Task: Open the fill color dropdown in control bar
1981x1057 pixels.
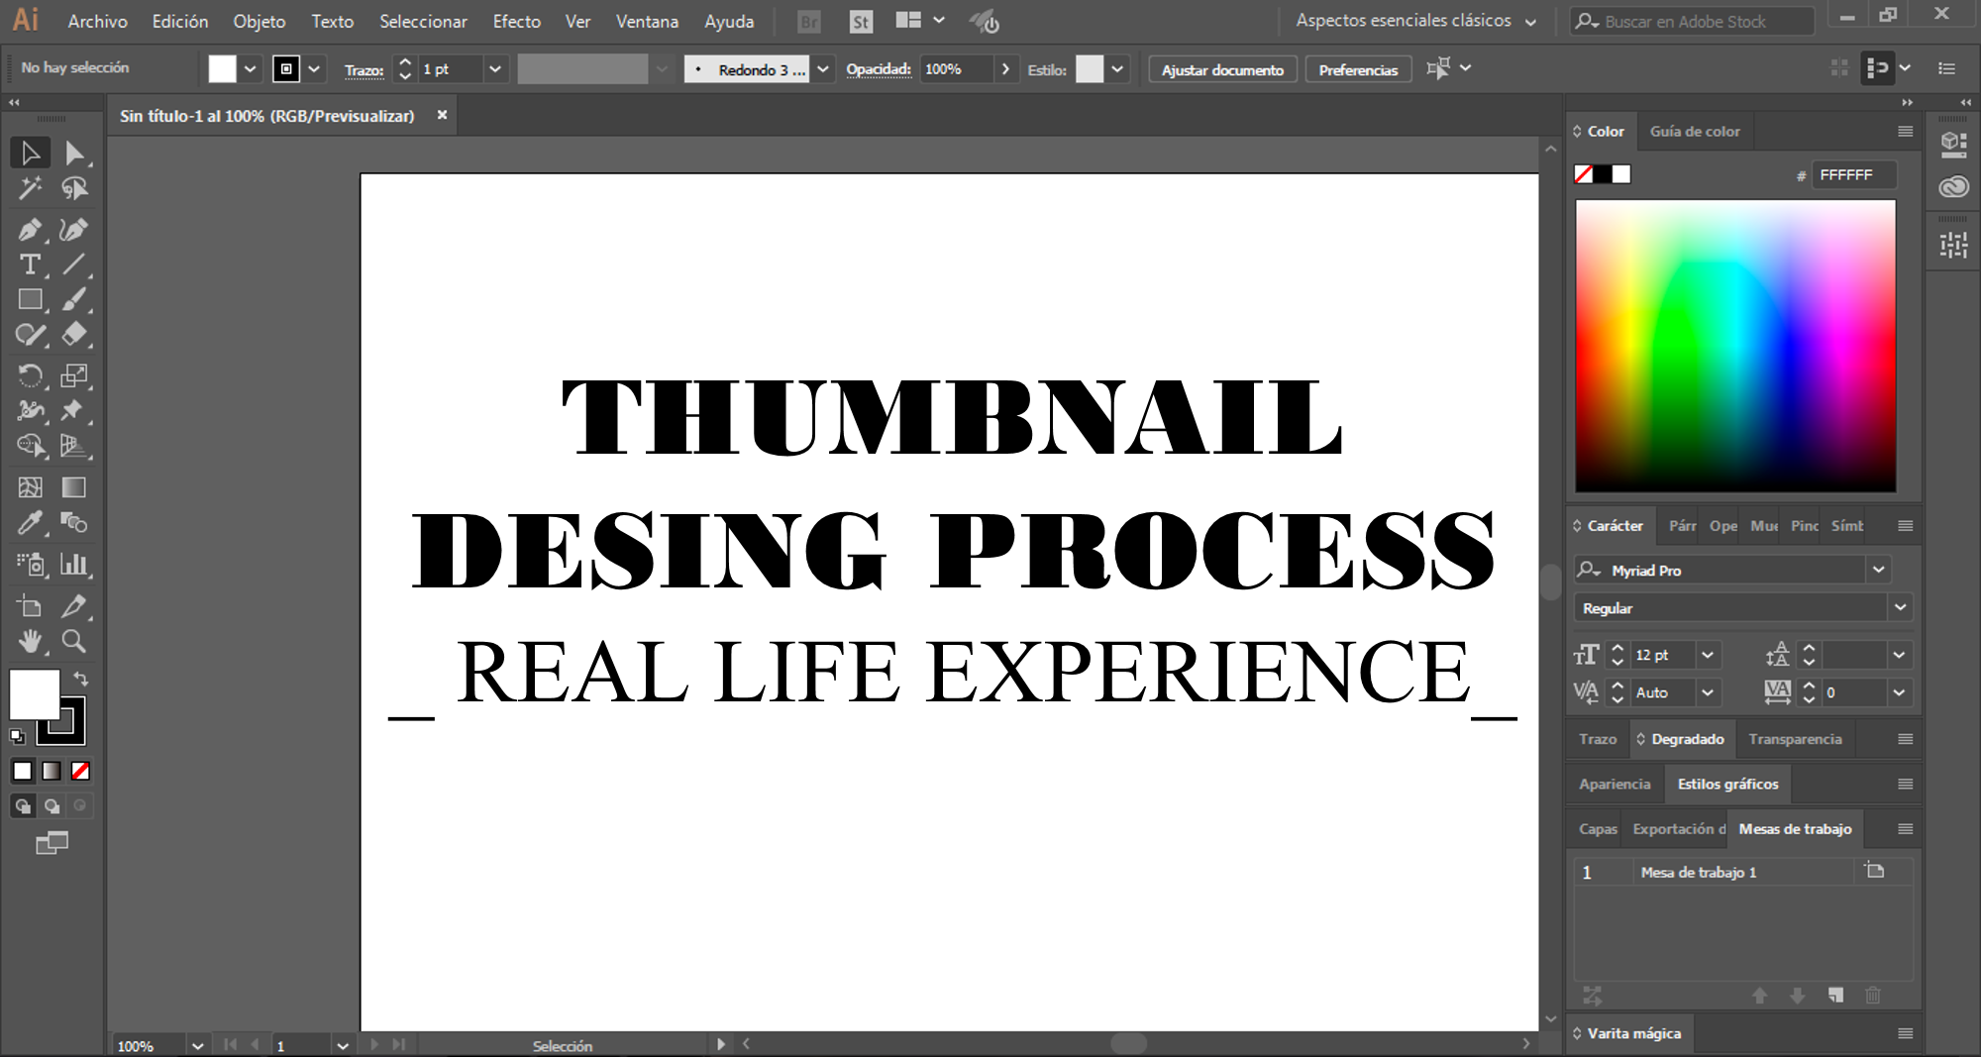Action: (250, 69)
